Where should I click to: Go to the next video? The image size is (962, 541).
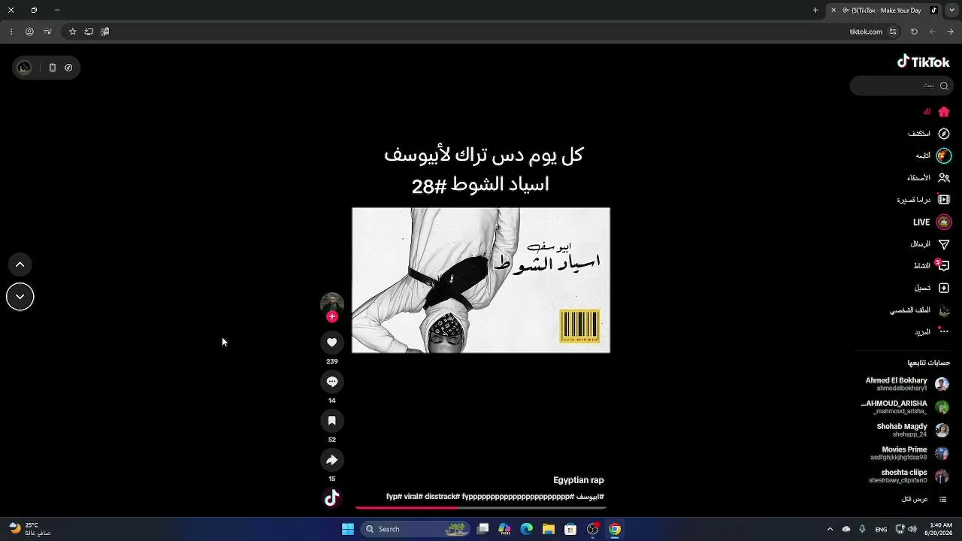(20, 297)
